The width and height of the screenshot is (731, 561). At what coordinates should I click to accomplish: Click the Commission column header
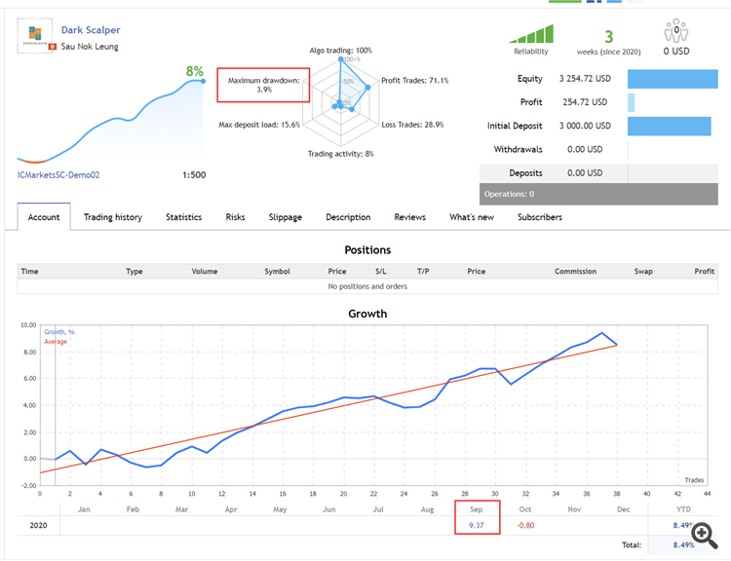tap(575, 271)
